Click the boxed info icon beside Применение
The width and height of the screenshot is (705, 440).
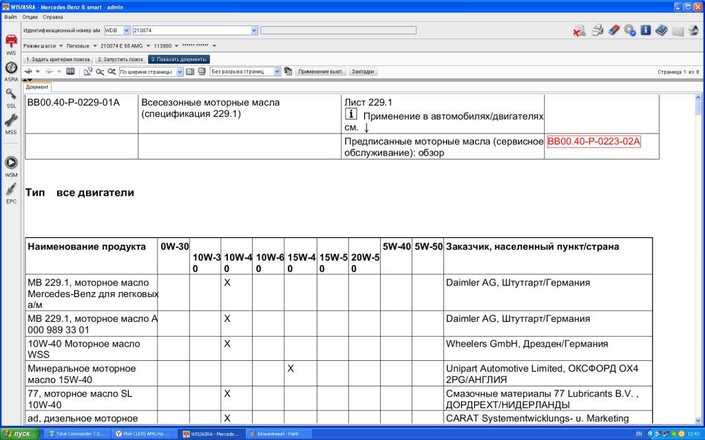pyautogui.click(x=350, y=114)
